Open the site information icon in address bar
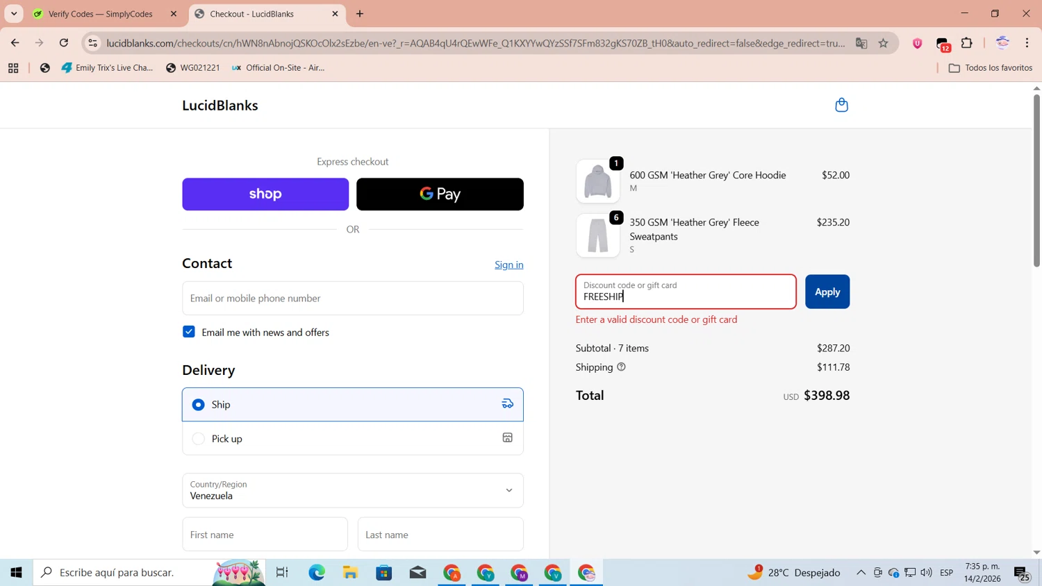The image size is (1042, 586). point(93,43)
